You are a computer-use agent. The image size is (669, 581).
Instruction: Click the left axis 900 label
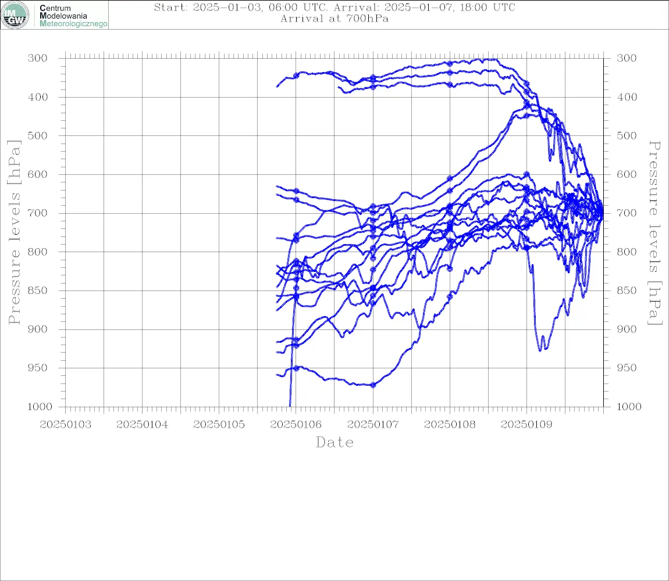[38, 329]
